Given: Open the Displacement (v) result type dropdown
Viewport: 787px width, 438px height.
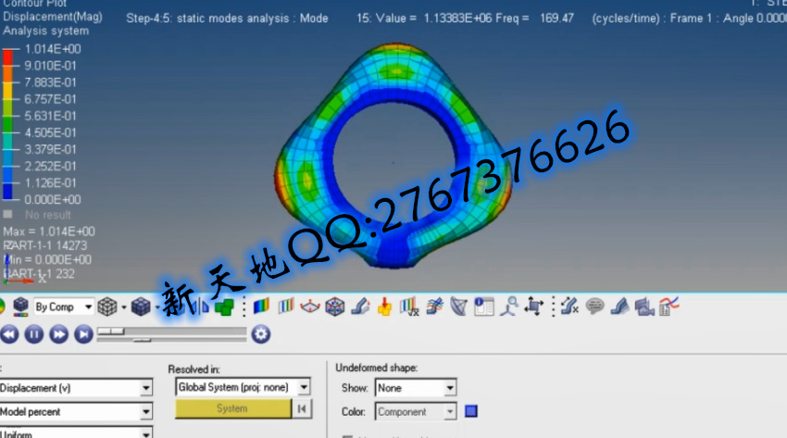Looking at the screenshot, I should click(146, 388).
